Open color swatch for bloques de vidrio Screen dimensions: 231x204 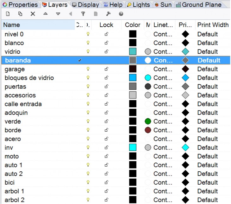(133, 78)
